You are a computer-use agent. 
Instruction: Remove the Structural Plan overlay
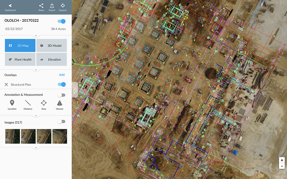click(6, 84)
